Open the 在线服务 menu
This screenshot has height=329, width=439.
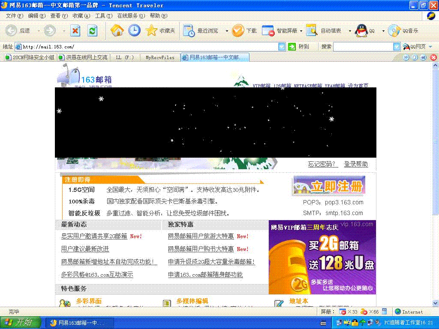click(x=131, y=16)
